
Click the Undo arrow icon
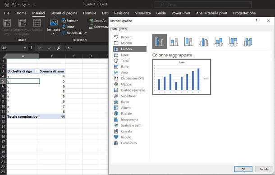14,5
